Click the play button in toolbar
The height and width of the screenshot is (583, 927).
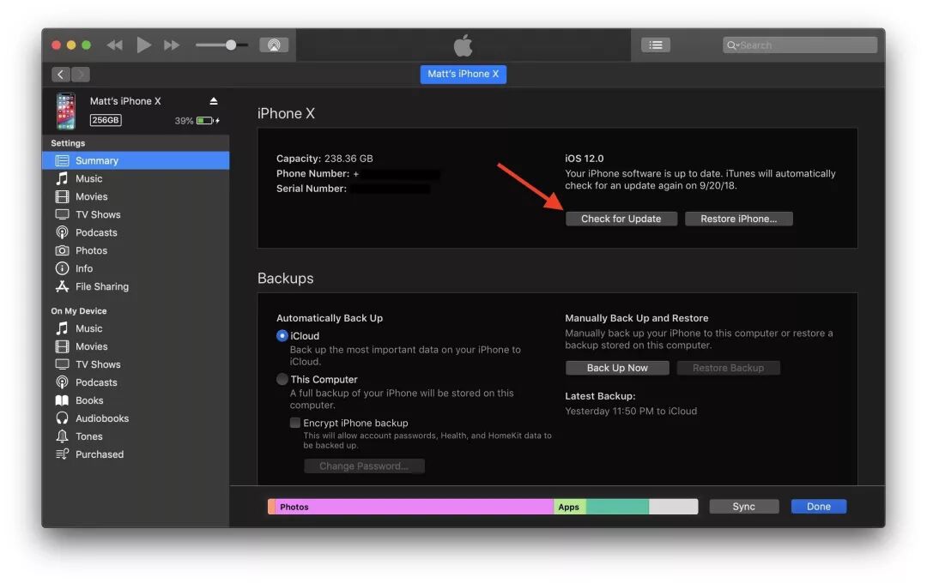pyautogui.click(x=143, y=45)
